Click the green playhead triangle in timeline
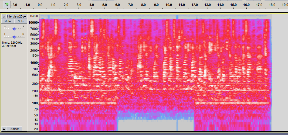The width and height of the screenshot is (288, 135). click(x=7, y=4)
